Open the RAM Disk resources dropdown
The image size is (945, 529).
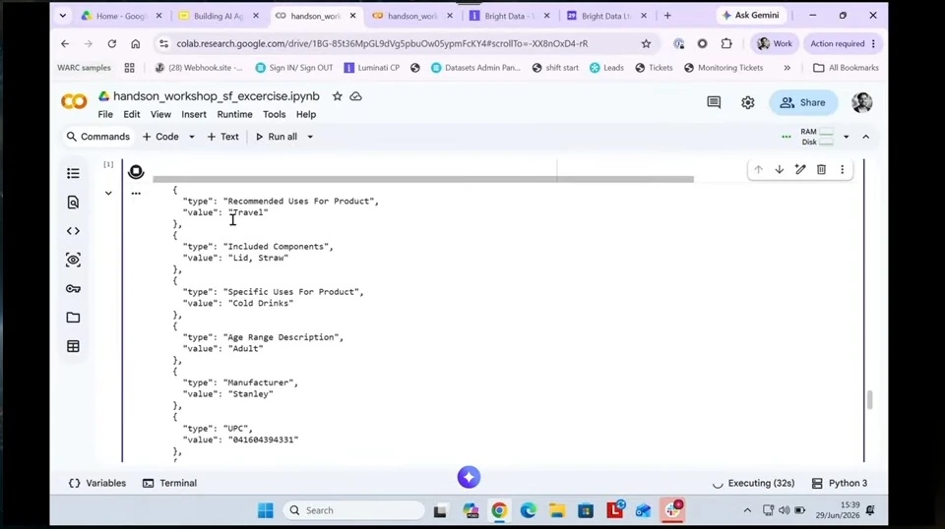point(847,137)
